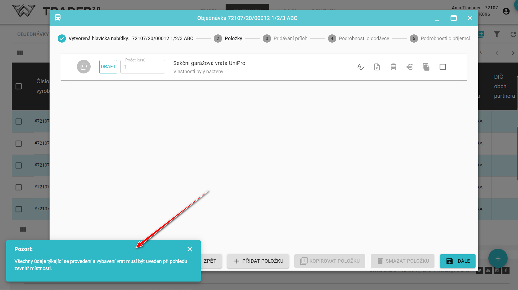Screen dimensions: 518x290
Task: Click the copy pages icon in item row
Action: (426, 67)
